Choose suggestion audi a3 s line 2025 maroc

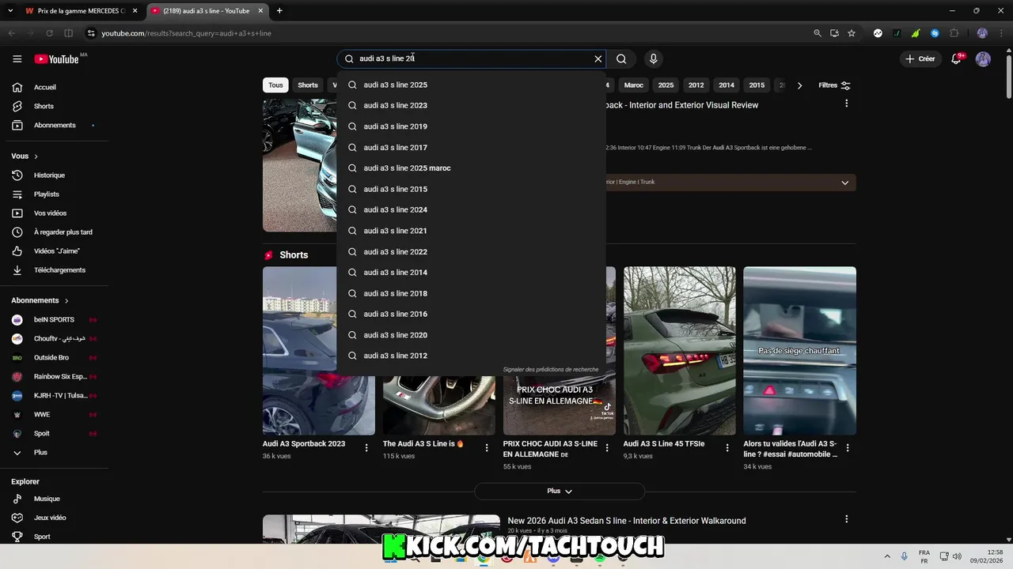click(x=472, y=168)
